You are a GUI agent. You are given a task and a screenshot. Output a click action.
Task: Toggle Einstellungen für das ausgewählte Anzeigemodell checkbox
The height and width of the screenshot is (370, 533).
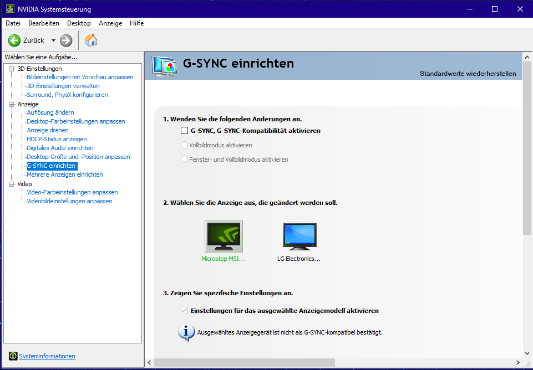(184, 310)
